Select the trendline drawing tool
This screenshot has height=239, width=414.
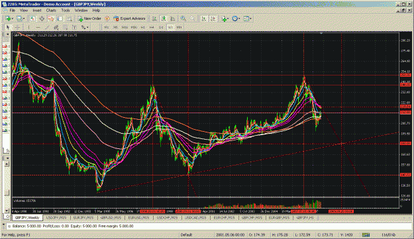(x=47, y=27)
